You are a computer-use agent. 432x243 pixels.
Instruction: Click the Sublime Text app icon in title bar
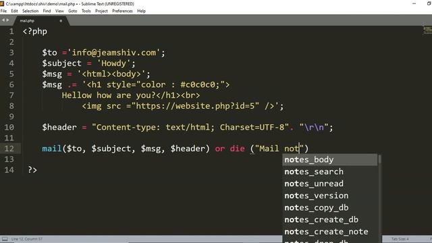point(2,3)
